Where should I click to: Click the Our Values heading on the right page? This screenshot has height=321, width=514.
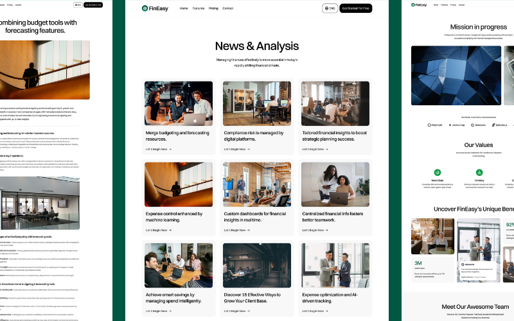click(479, 145)
